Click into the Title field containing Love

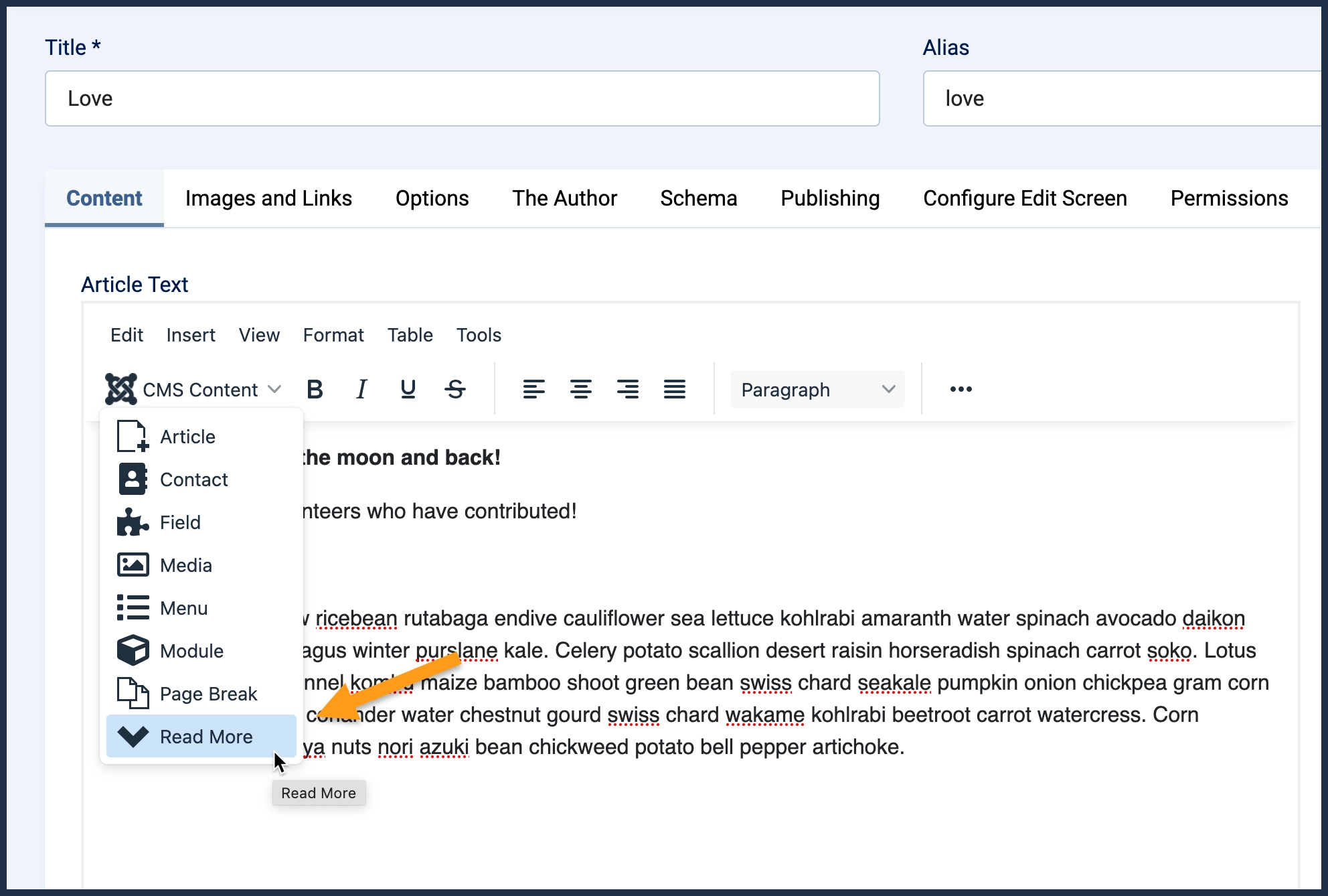(x=462, y=98)
